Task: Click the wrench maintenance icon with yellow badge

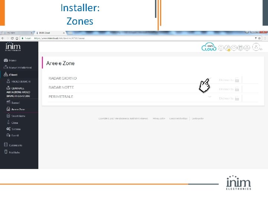Action: pyautogui.click(x=227, y=48)
